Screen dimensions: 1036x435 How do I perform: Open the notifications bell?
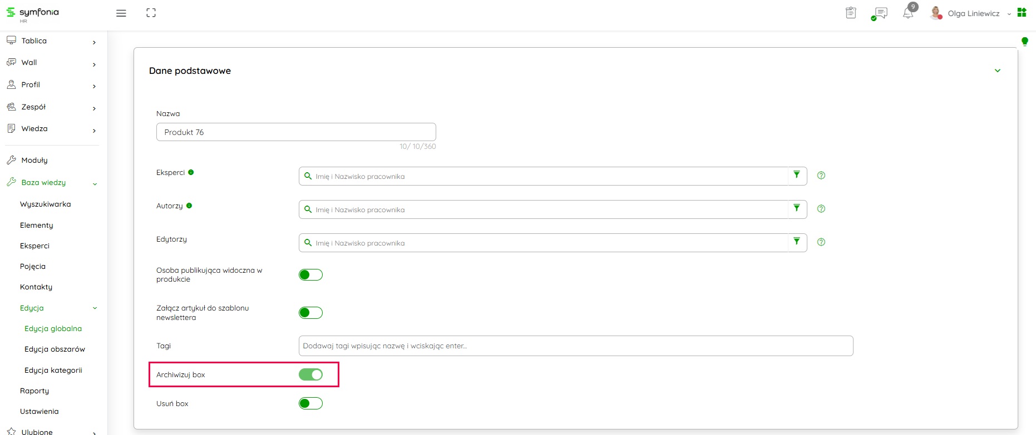[x=908, y=13]
